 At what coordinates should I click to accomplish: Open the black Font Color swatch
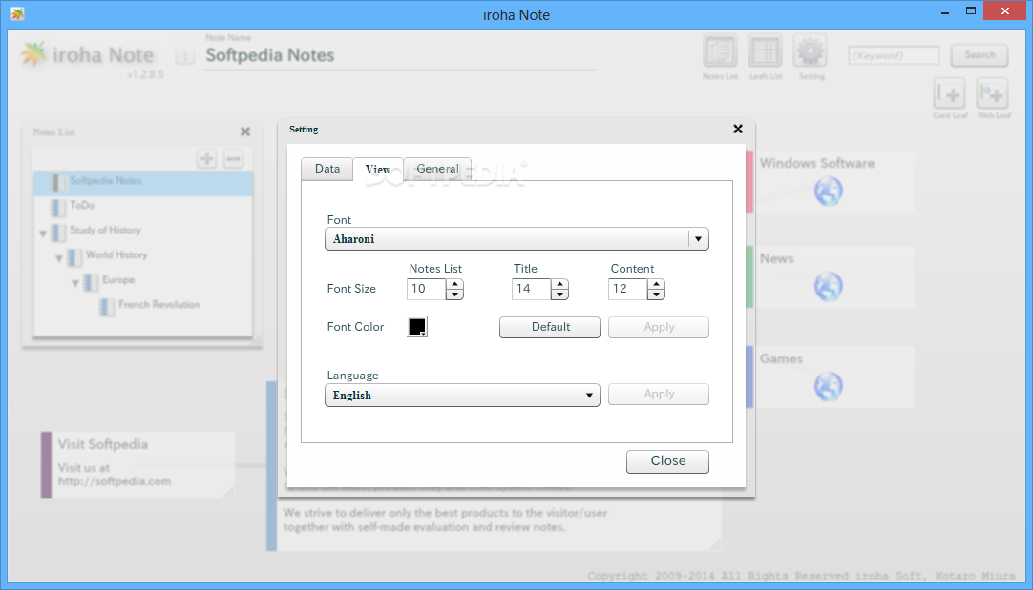click(417, 327)
